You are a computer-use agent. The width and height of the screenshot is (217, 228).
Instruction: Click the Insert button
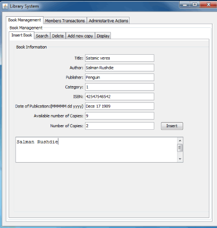172,126
